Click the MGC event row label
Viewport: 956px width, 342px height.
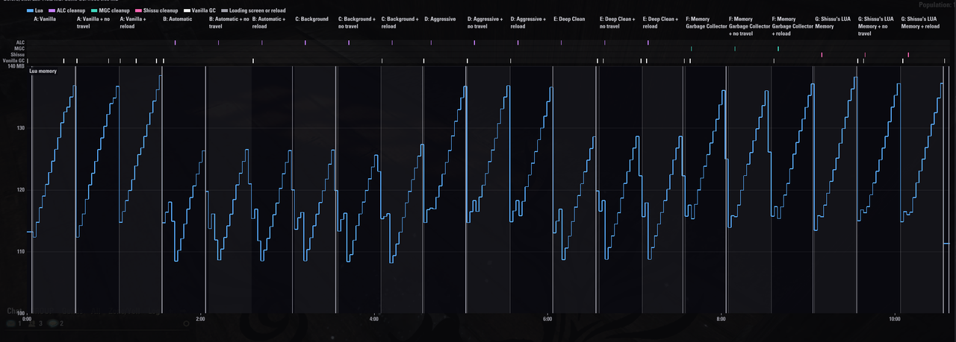tap(20, 48)
